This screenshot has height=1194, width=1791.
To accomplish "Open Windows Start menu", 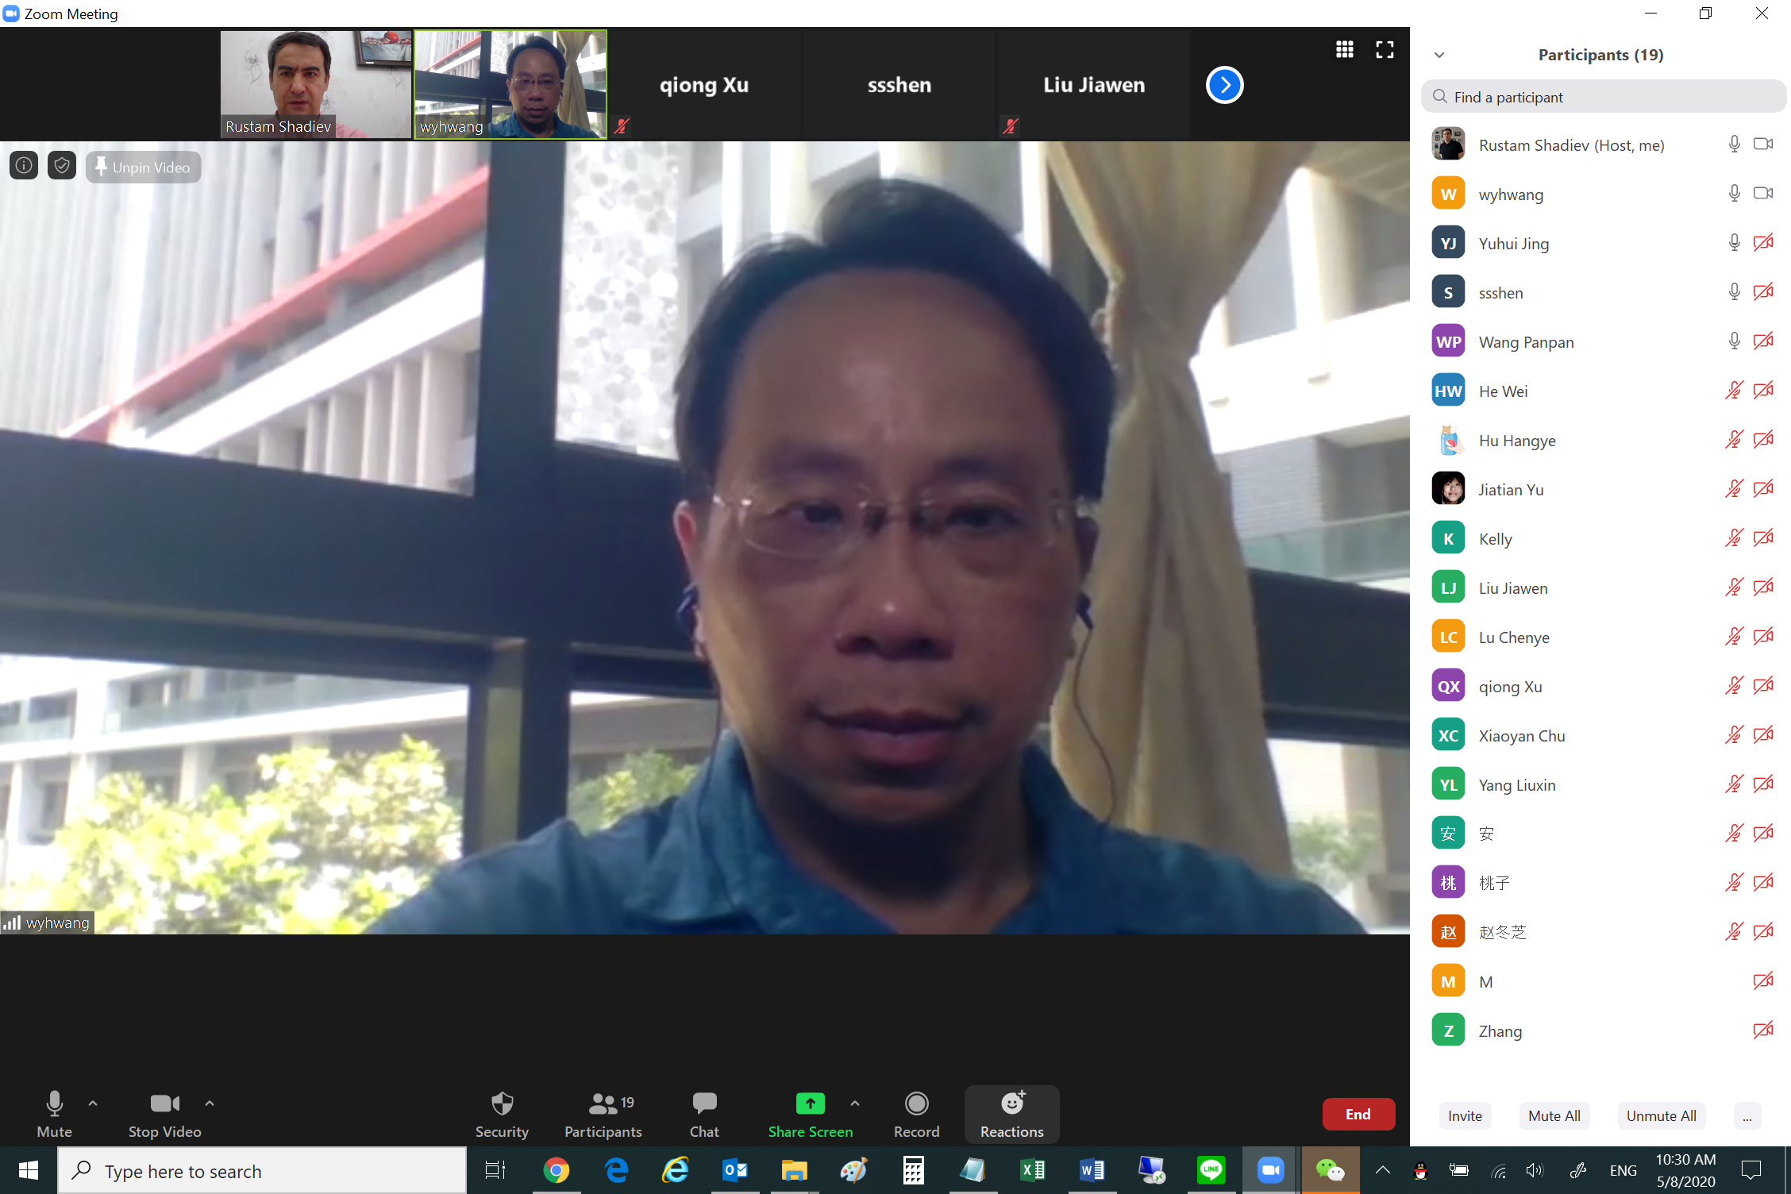I will [29, 1170].
